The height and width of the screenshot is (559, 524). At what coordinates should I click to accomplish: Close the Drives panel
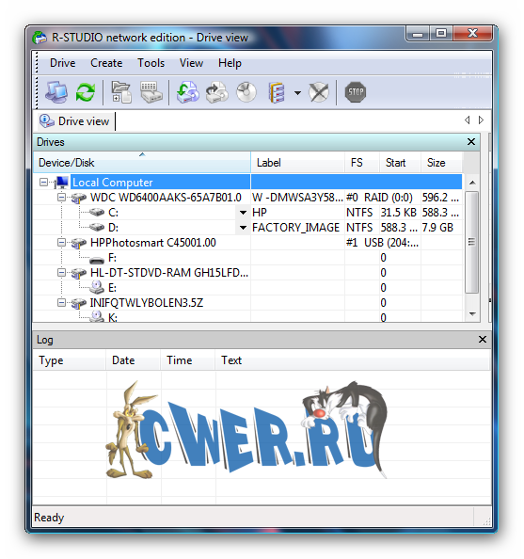pyautogui.click(x=471, y=141)
